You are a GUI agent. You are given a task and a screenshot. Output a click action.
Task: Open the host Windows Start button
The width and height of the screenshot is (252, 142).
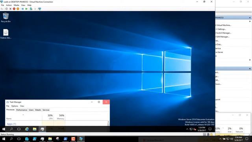point(4,139)
